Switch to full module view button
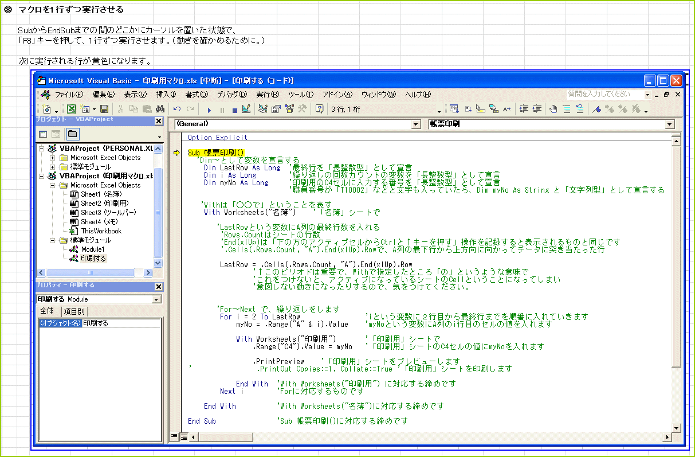The width and height of the screenshot is (695, 457). coord(183,436)
